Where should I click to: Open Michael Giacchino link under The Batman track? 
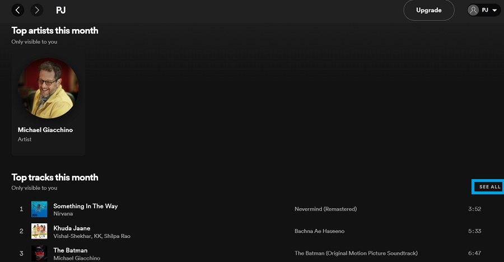click(77, 258)
